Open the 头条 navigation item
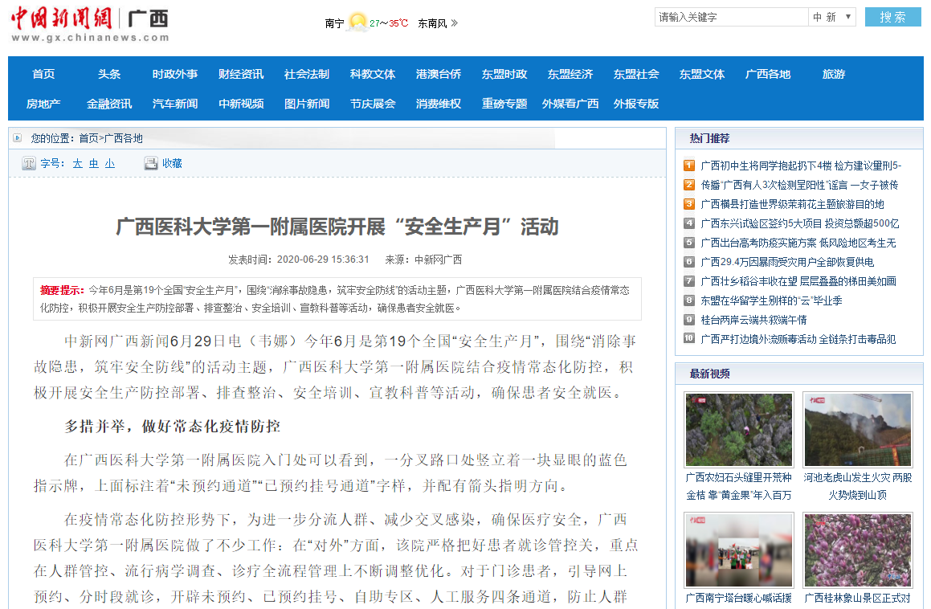This screenshot has height=609, width=931. [x=109, y=74]
